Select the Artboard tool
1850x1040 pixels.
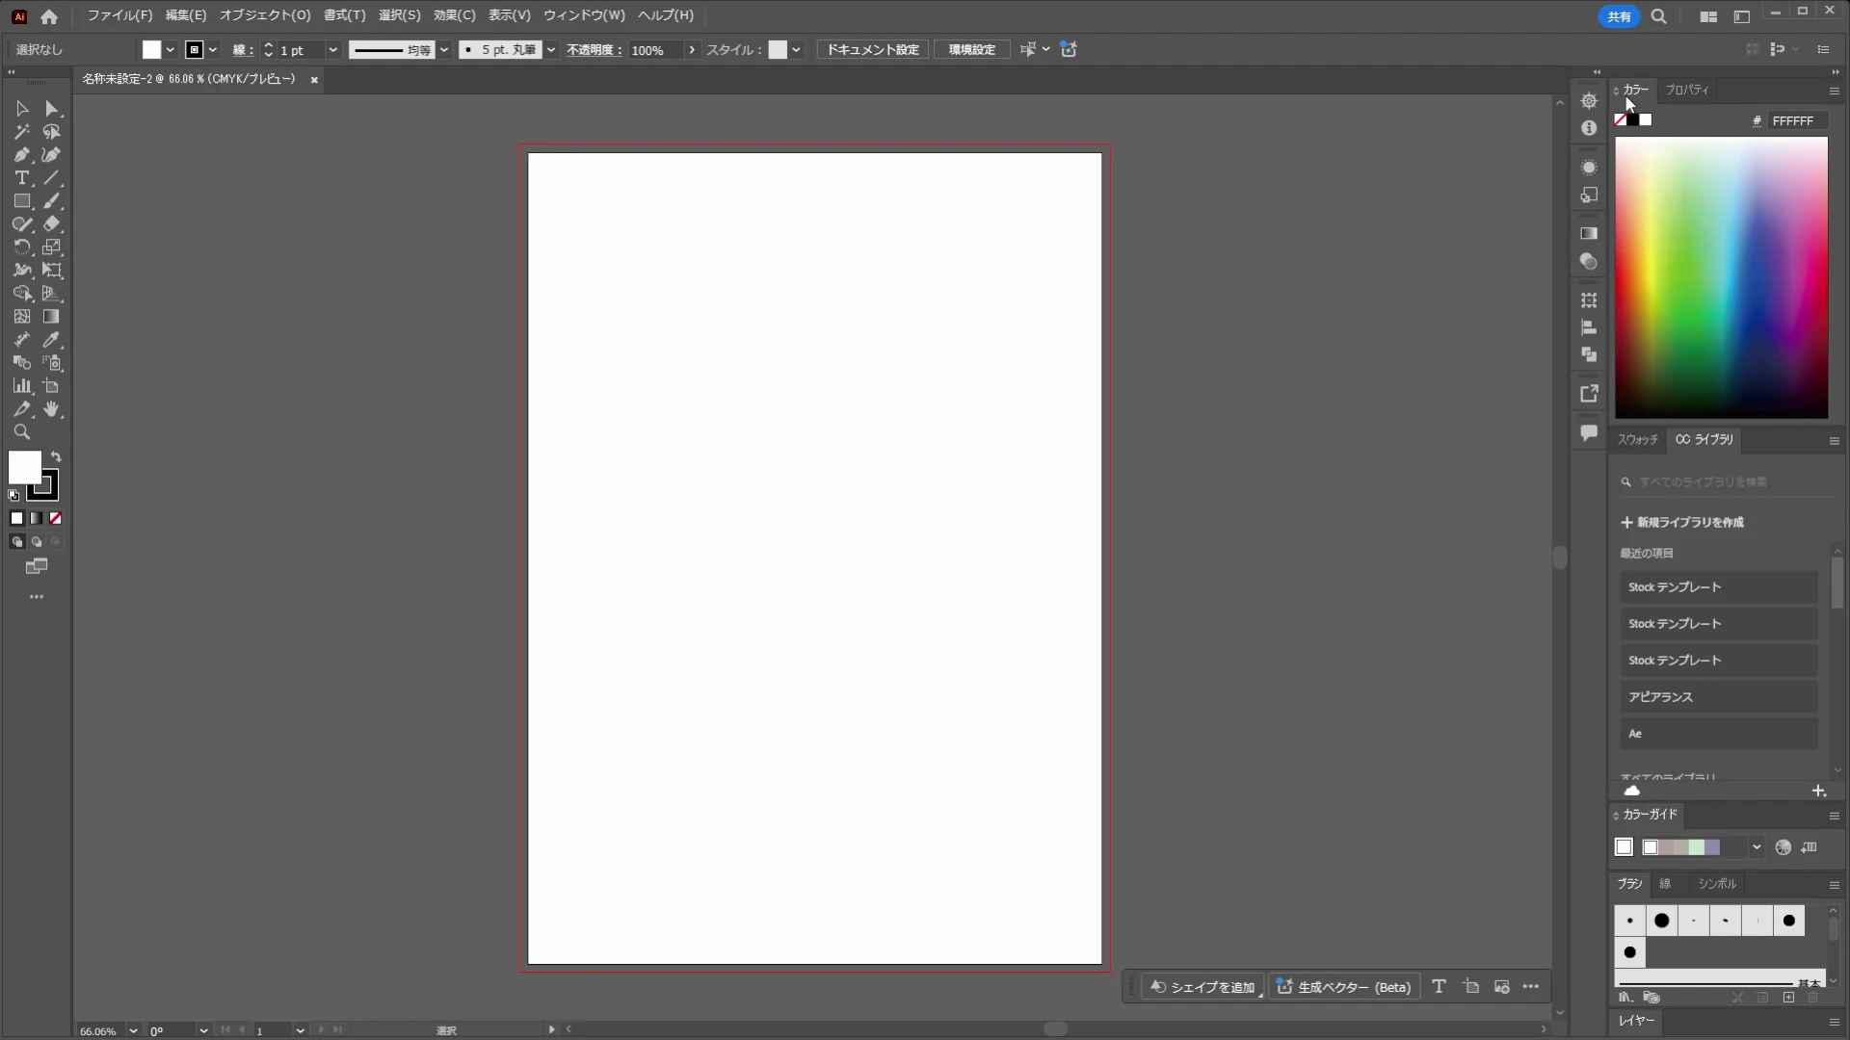tap(52, 386)
